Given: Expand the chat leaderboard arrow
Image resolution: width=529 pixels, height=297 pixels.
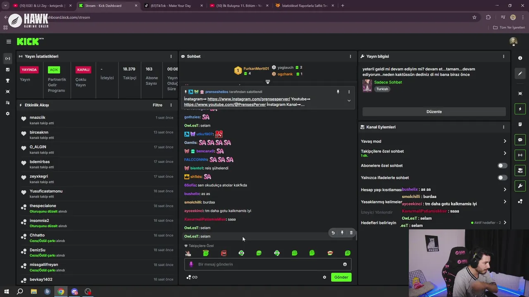Looking at the screenshot, I should pyautogui.click(x=268, y=82).
